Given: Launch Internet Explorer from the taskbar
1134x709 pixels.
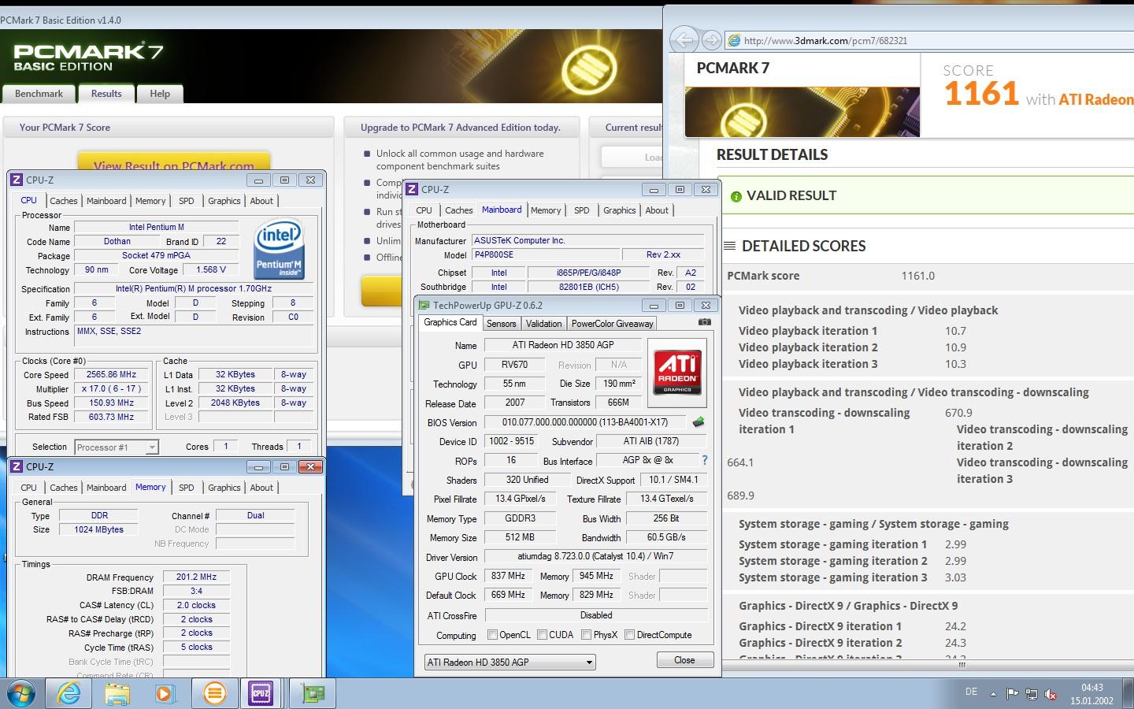Looking at the screenshot, I should [x=69, y=693].
